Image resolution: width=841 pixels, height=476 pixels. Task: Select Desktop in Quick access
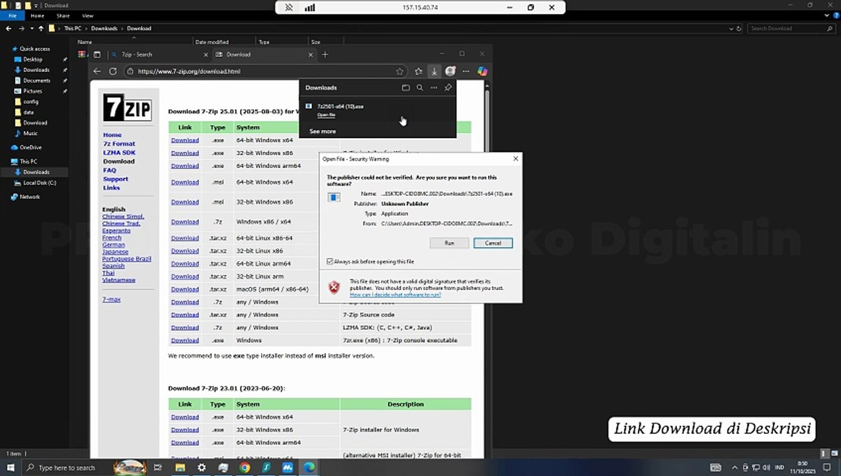tap(32, 59)
